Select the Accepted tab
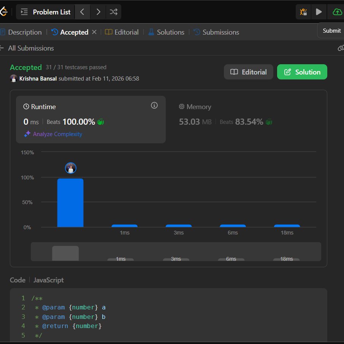 tap(70, 32)
